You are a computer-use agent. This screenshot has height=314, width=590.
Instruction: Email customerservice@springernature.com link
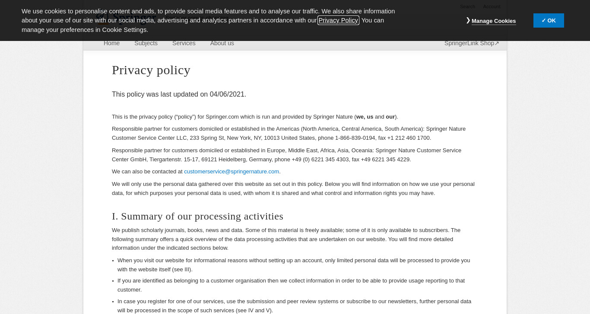(x=232, y=172)
